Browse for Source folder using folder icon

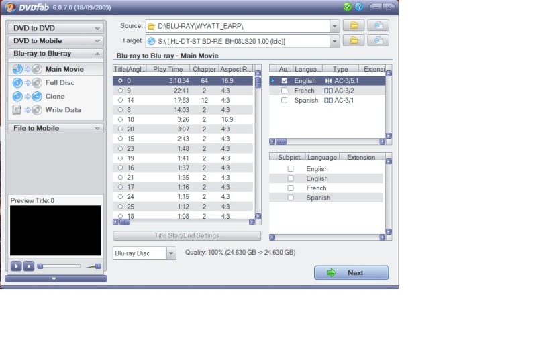(x=354, y=26)
